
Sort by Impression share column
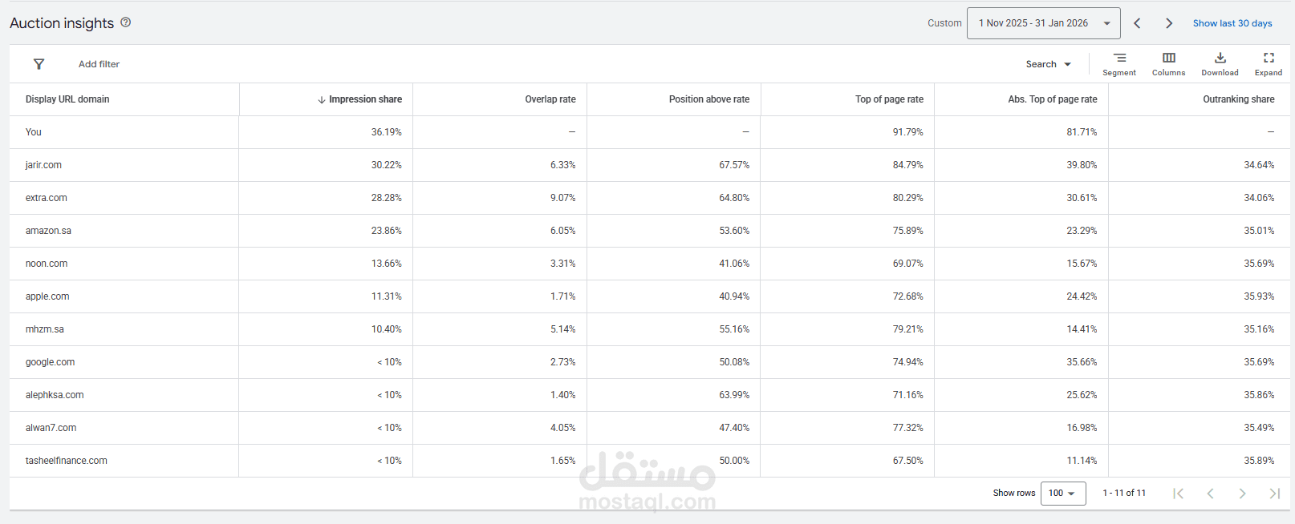point(365,99)
